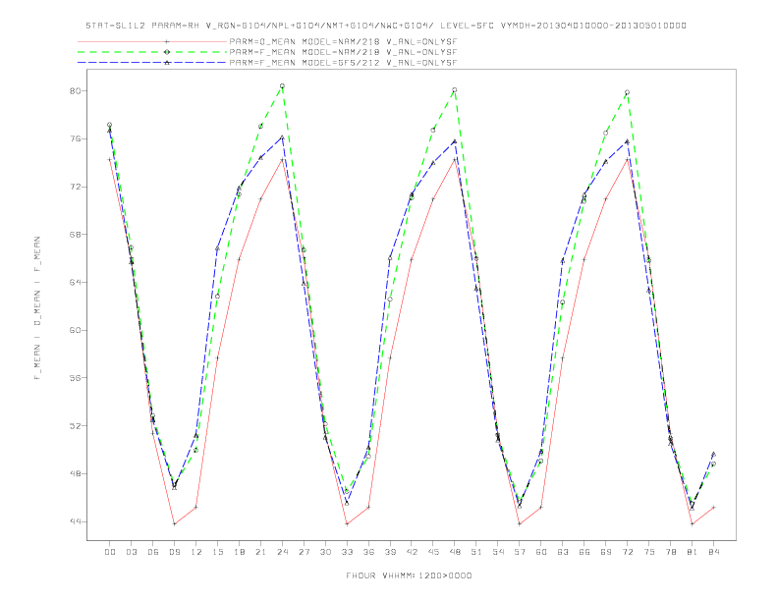Click x-axis tick label 00

(110, 552)
